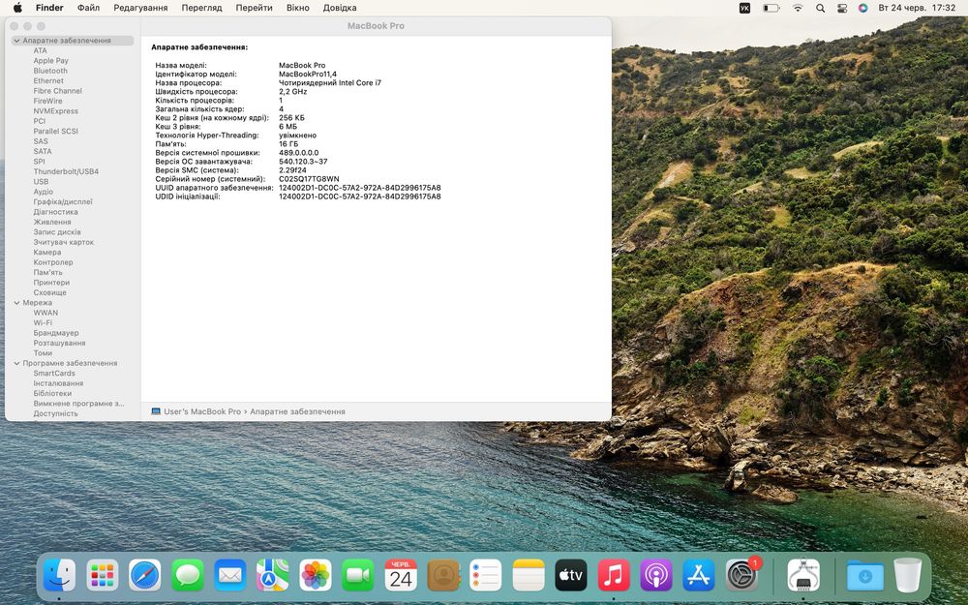Screen dimensions: 968x605
Task: Open Music app in the Dock
Action: tap(614, 575)
